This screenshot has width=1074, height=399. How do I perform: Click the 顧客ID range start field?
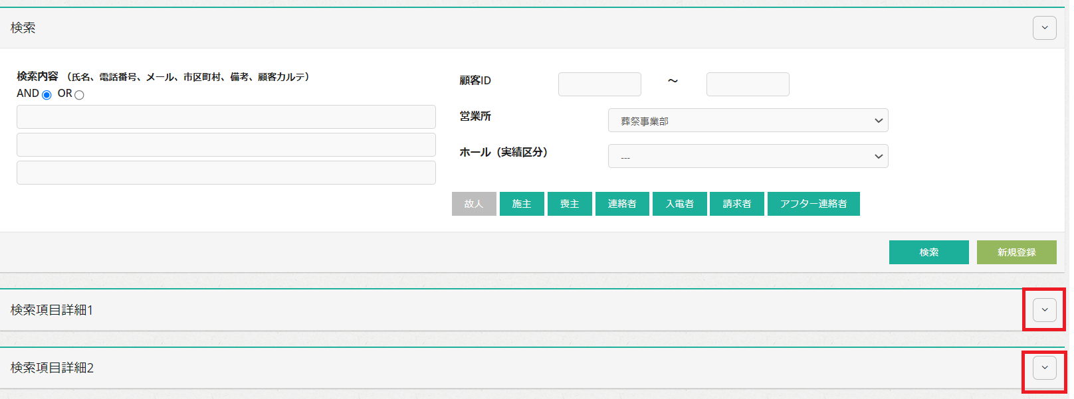(x=599, y=84)
